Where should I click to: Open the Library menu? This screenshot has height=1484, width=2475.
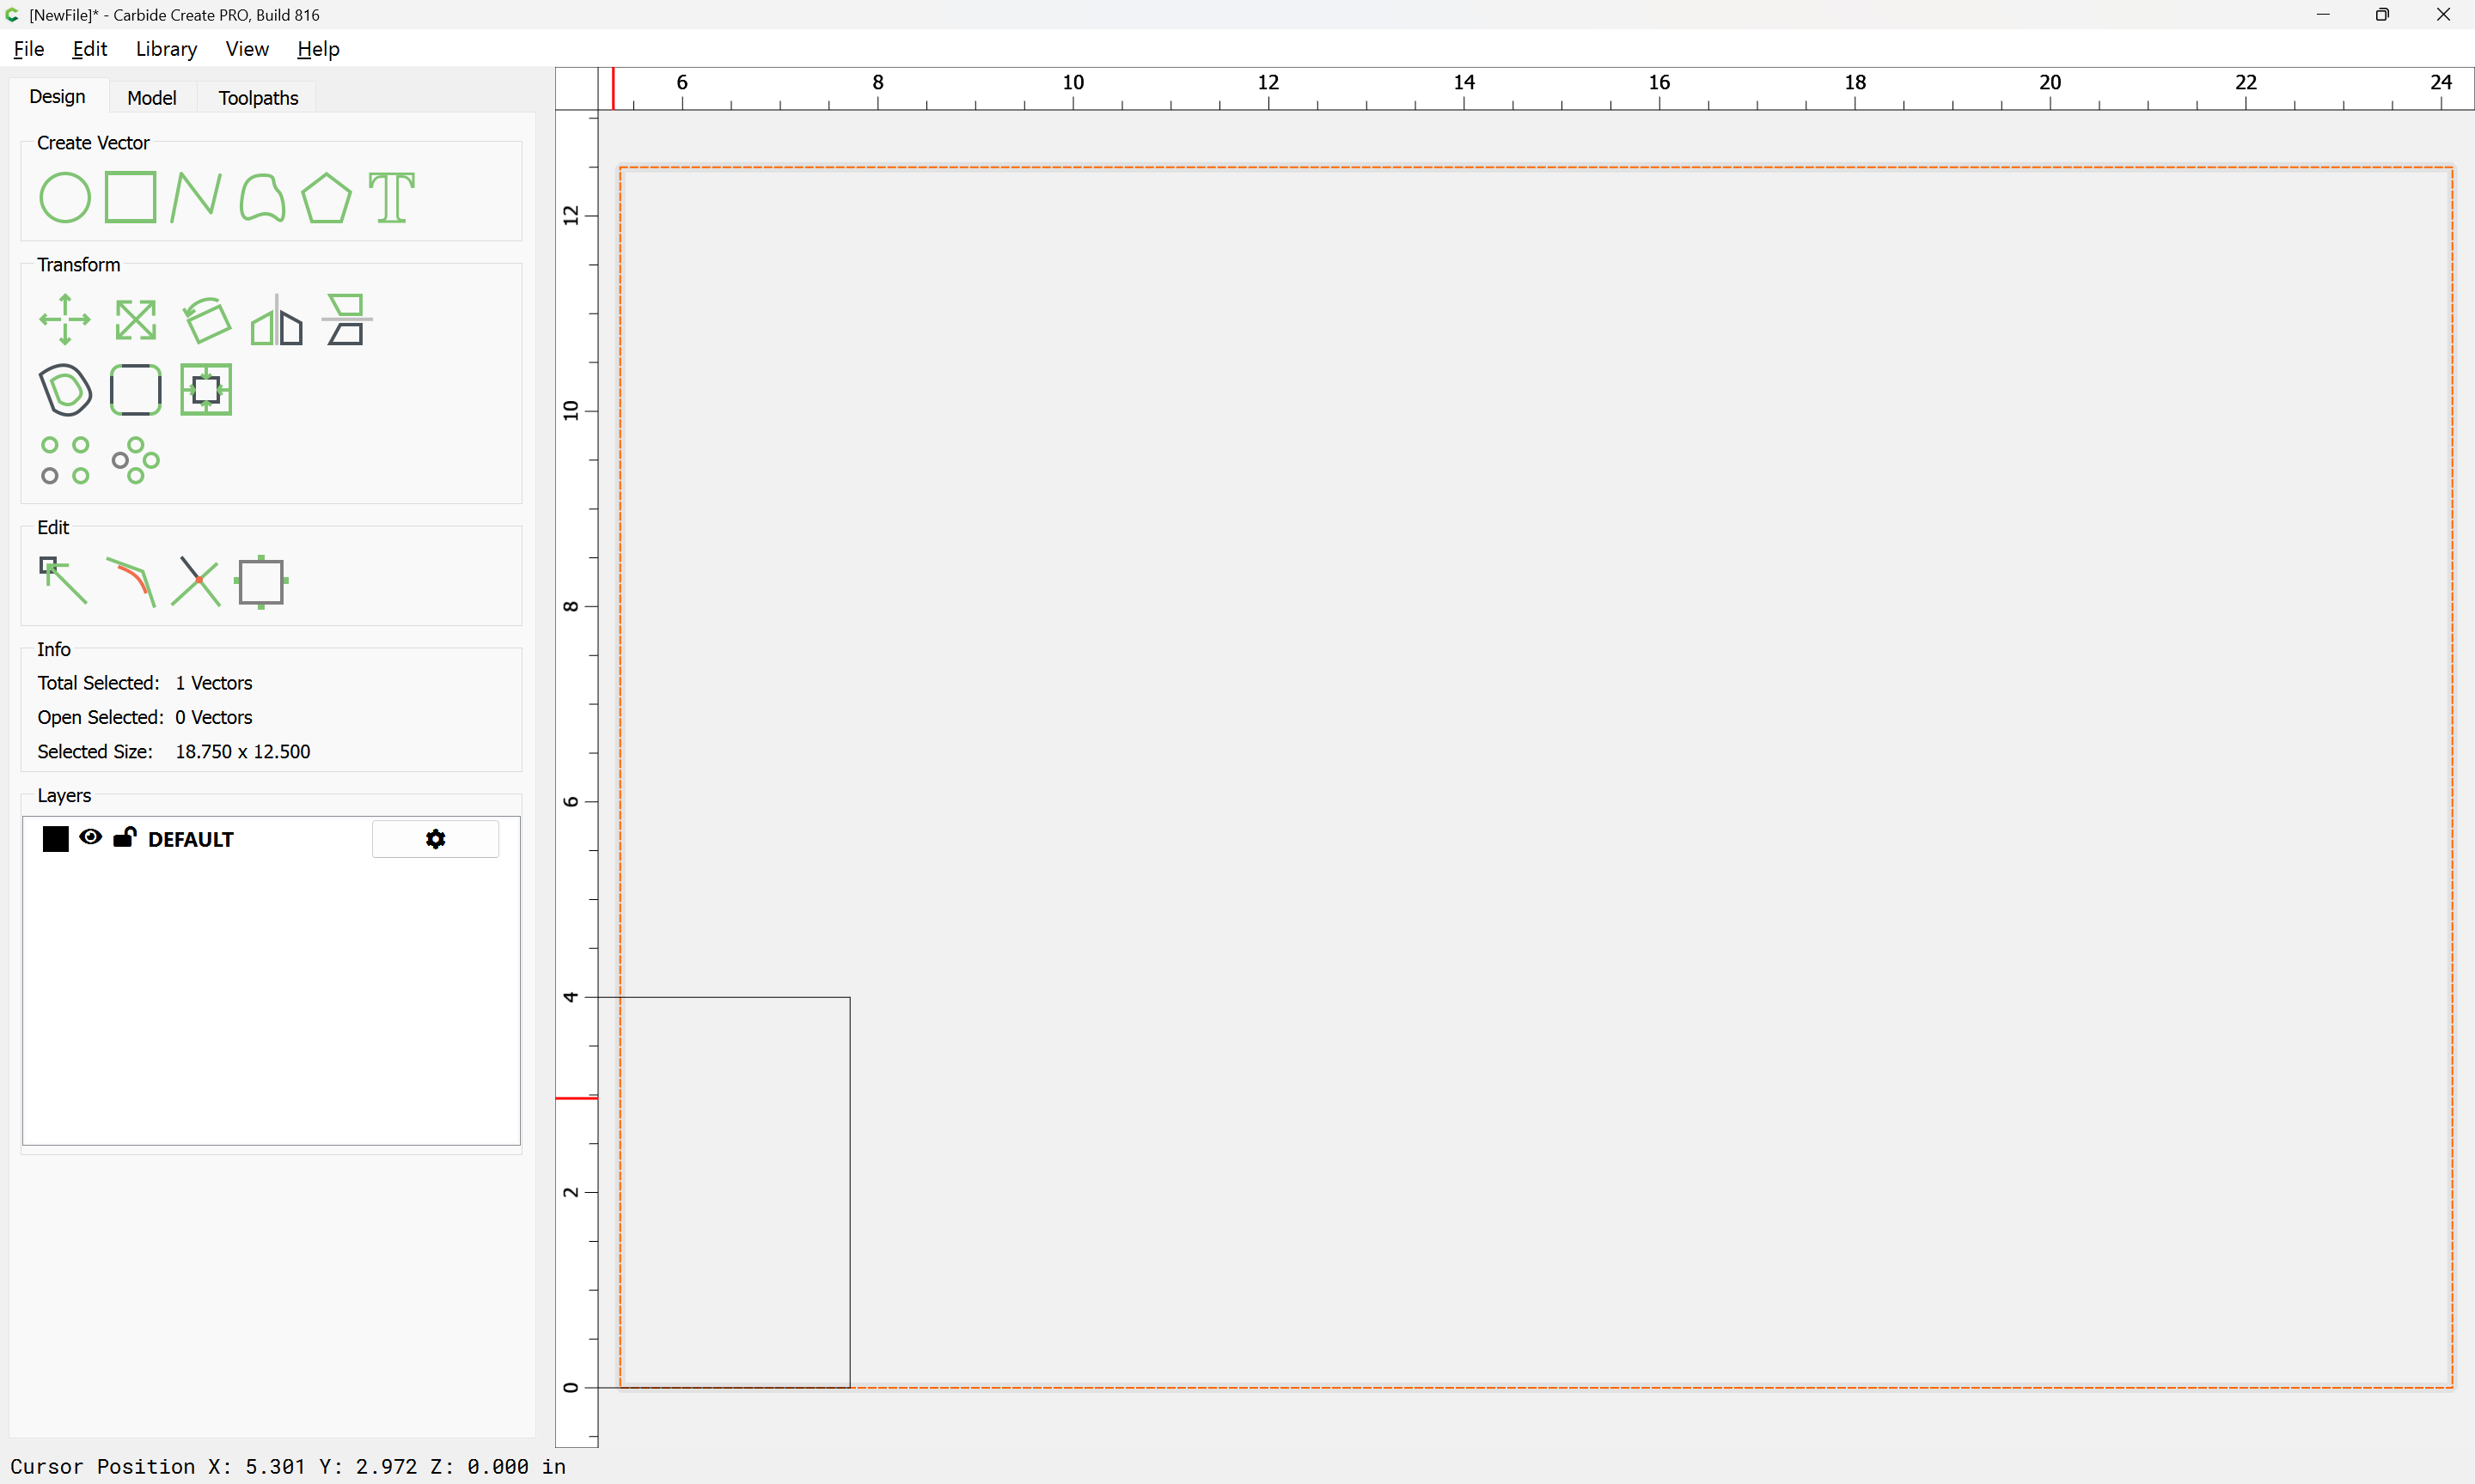[166, 49]
